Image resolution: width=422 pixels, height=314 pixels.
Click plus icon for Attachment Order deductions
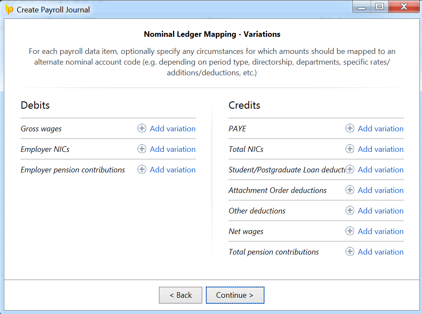point(350,190)
